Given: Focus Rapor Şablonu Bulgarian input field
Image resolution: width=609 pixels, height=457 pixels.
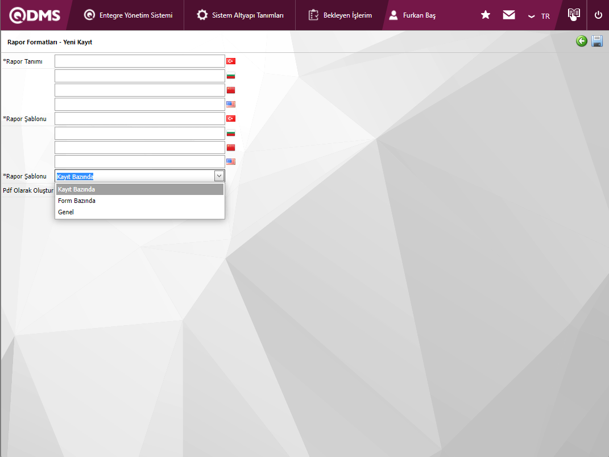Looking at the screenshot, I should click(x=140, y=133).
